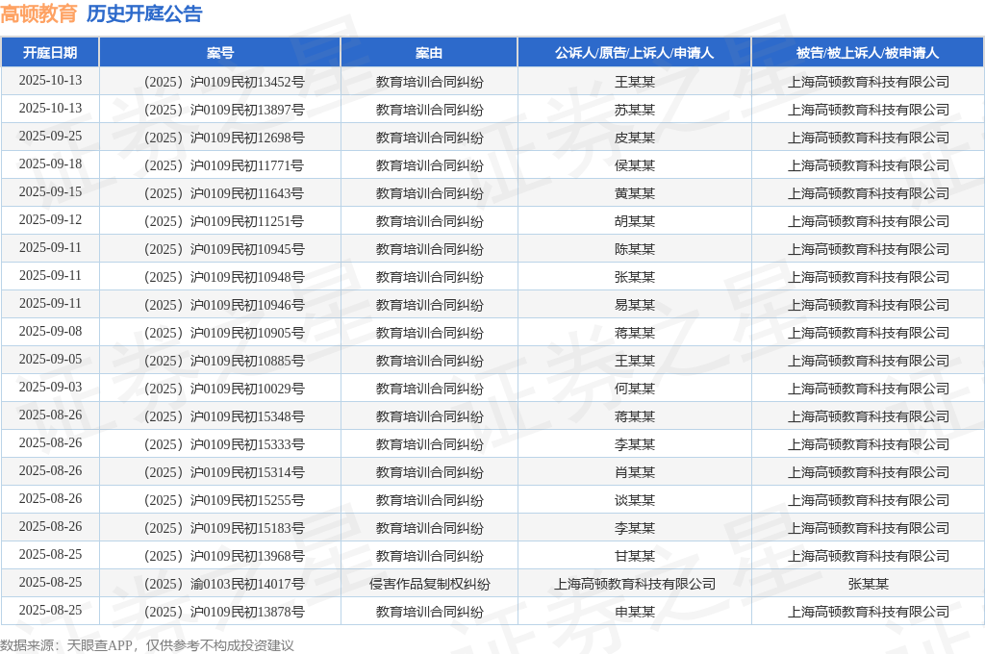Viewport: 985px width, 654px height.
Task: Select case number 沪0109民初12698号
Action: [x=247, y=138]
